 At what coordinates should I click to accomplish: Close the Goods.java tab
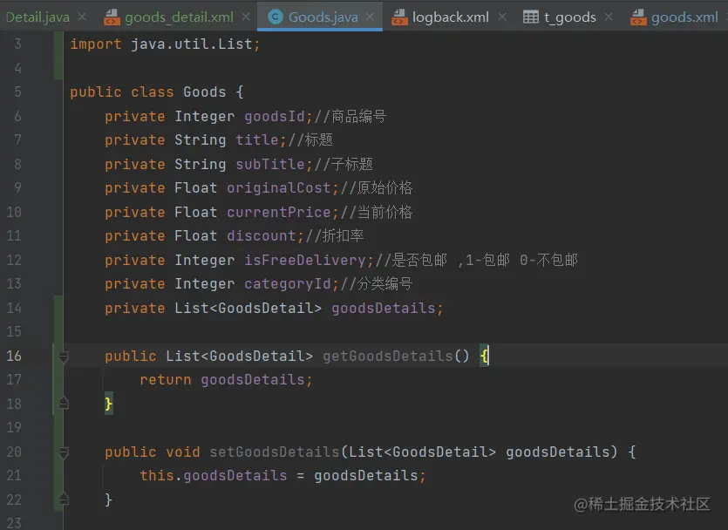370,17
